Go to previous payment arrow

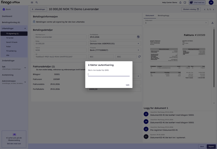(205, 9)
